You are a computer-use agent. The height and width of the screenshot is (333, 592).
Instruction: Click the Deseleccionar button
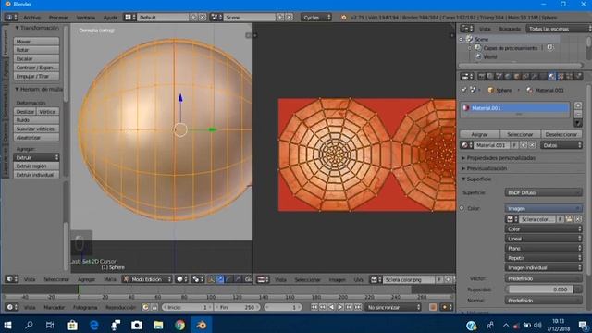pos(561,134)
